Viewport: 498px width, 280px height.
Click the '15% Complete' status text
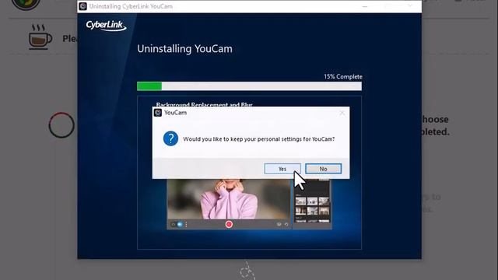[343, 76]
